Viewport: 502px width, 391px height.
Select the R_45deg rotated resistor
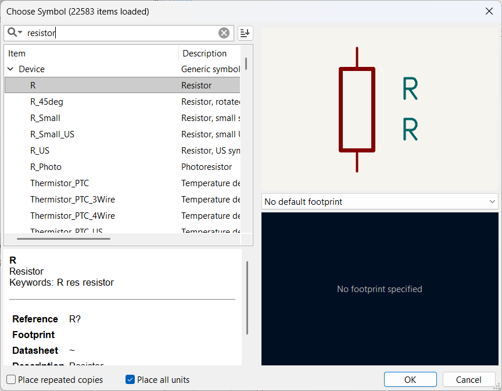tap(47, 101)
